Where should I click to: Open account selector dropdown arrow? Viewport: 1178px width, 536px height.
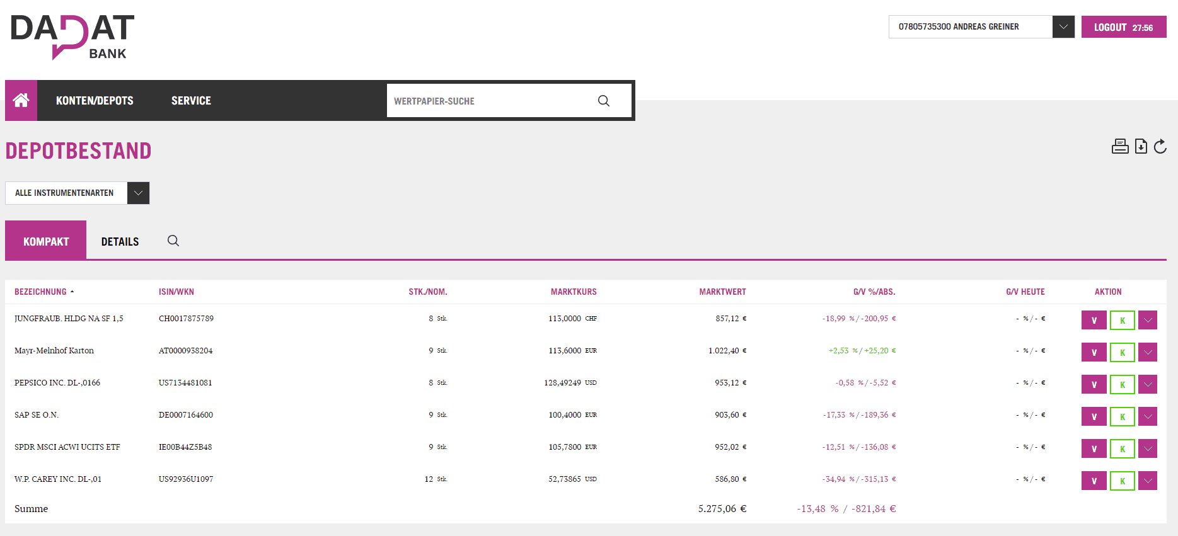point(1063,26)
